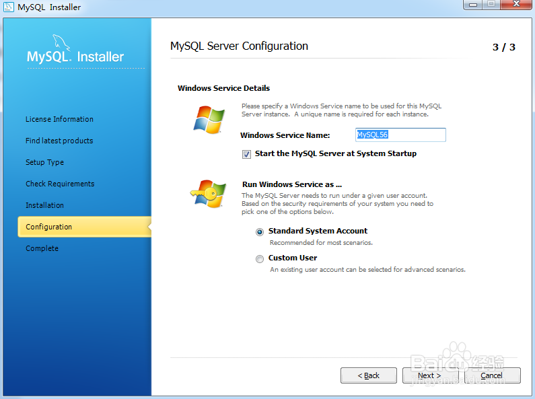
Task: Go to Find latest products step
Action: tap(59, 141)
